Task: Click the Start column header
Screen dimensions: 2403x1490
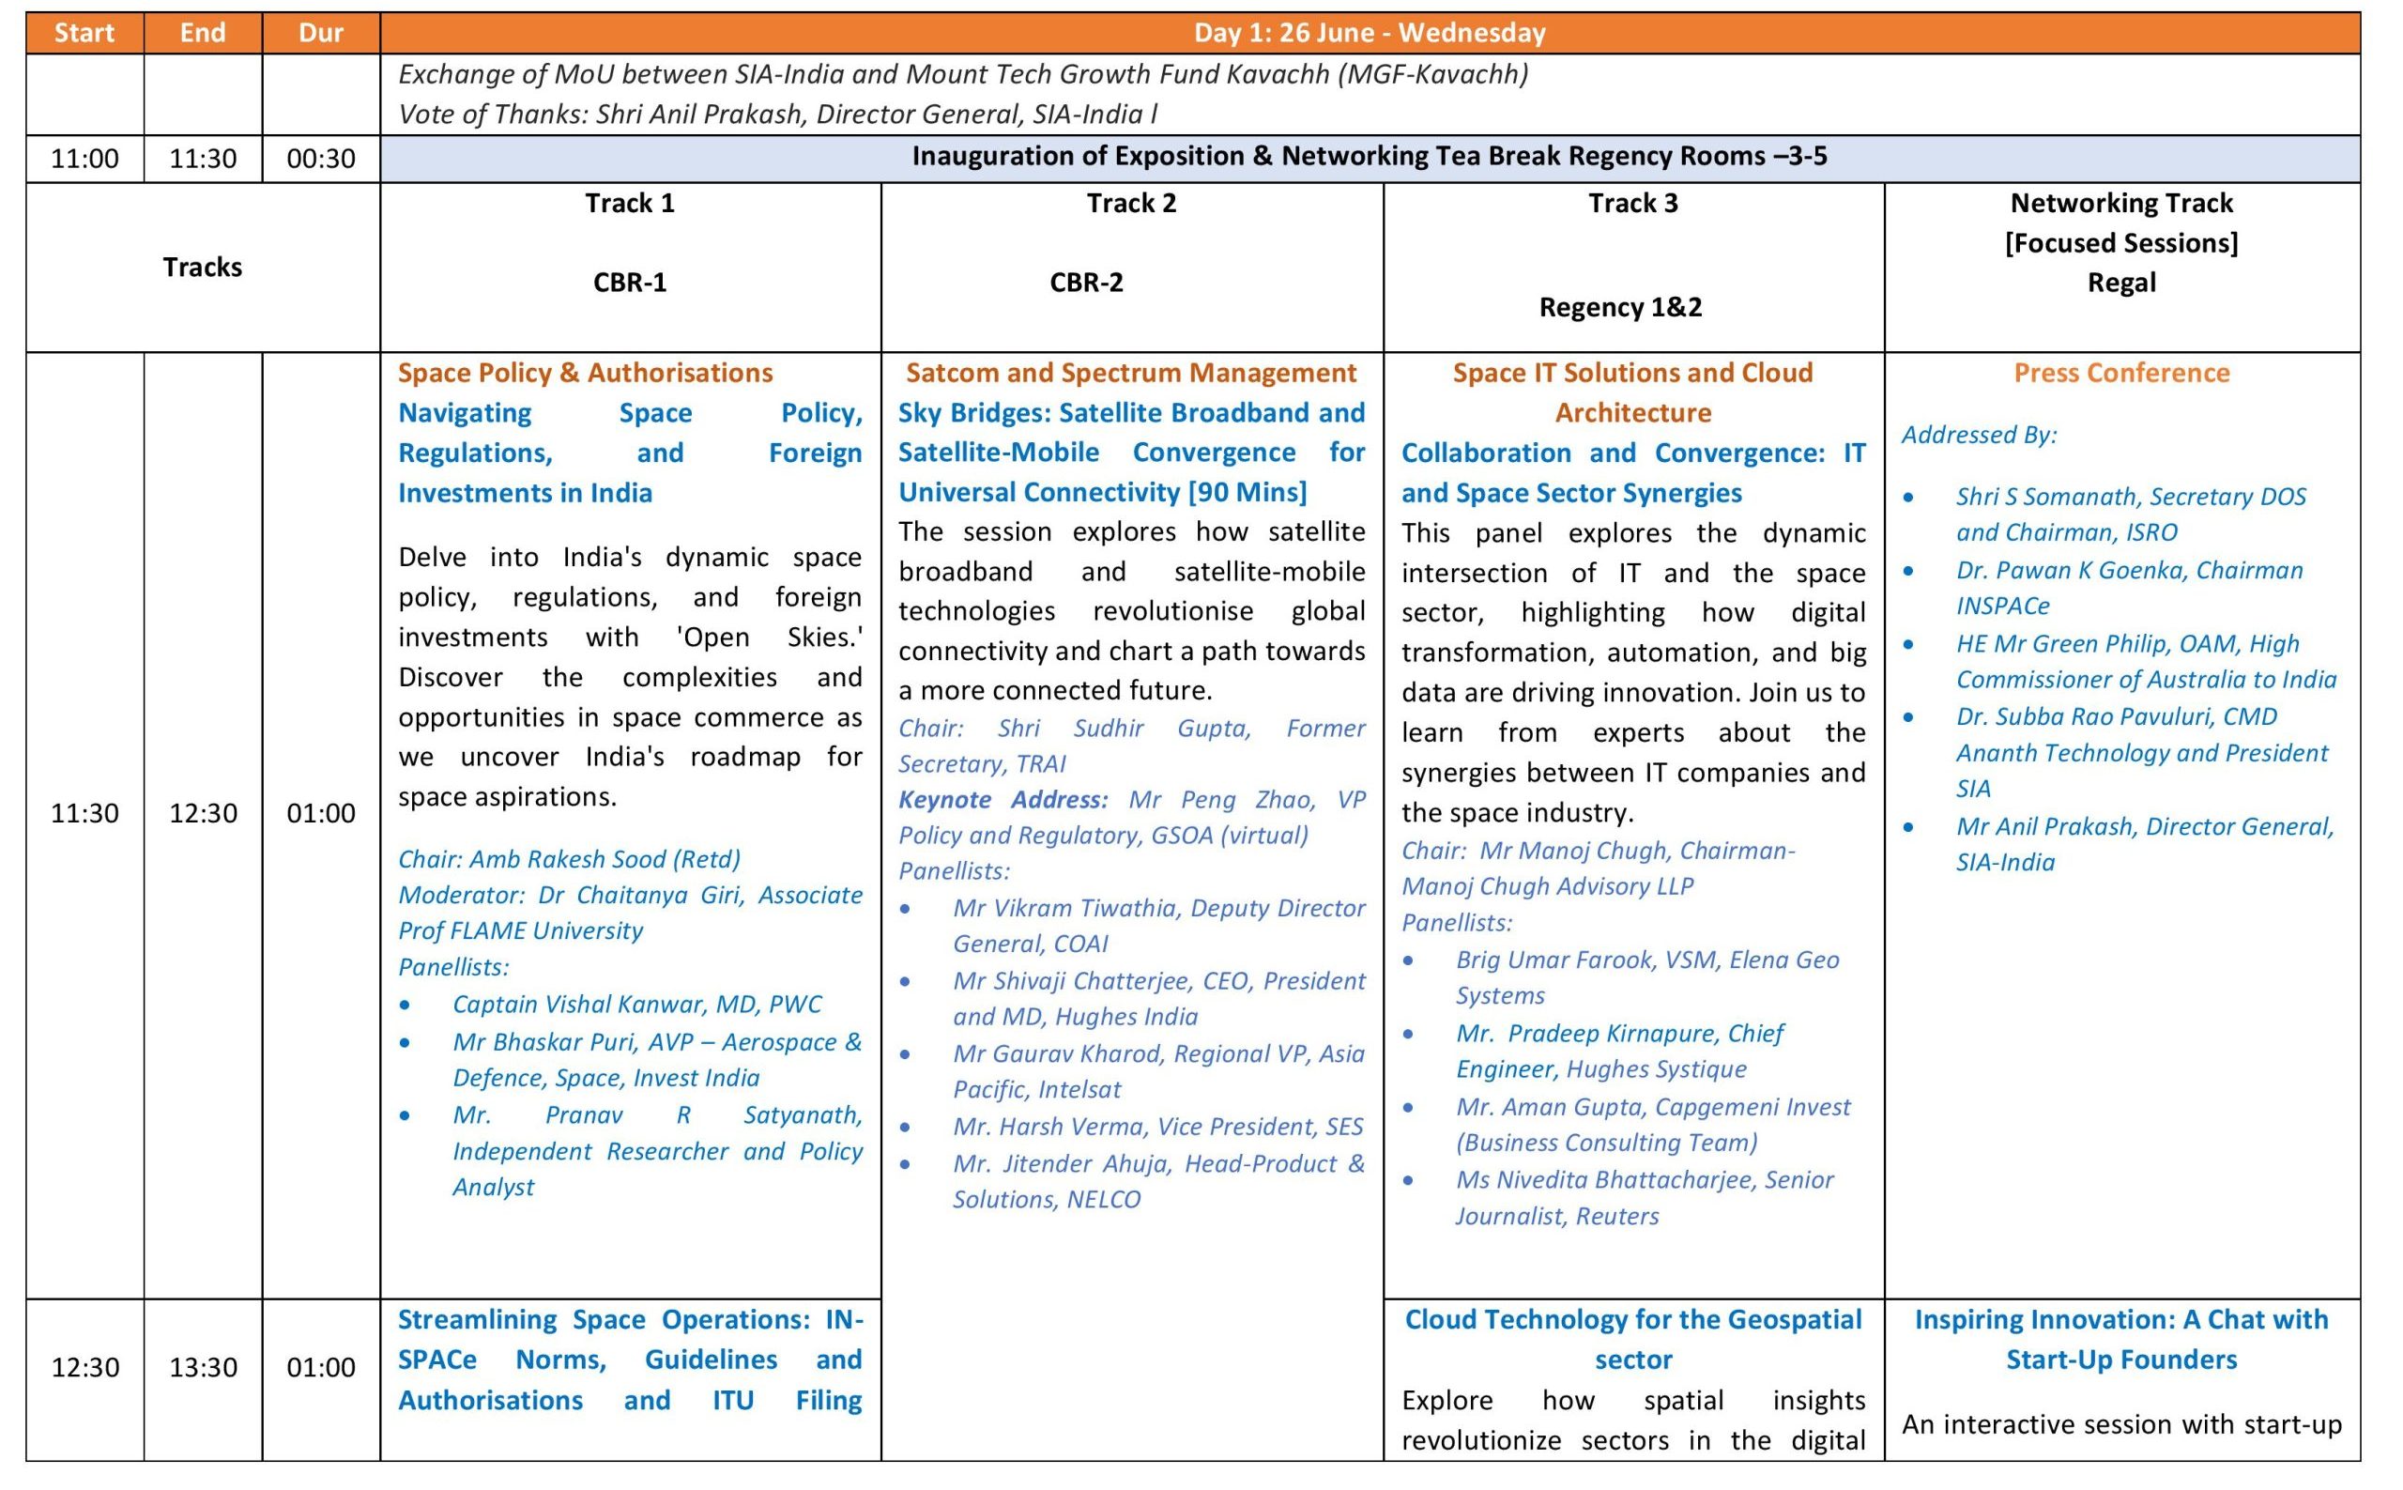Action: [x=84, y=33]
